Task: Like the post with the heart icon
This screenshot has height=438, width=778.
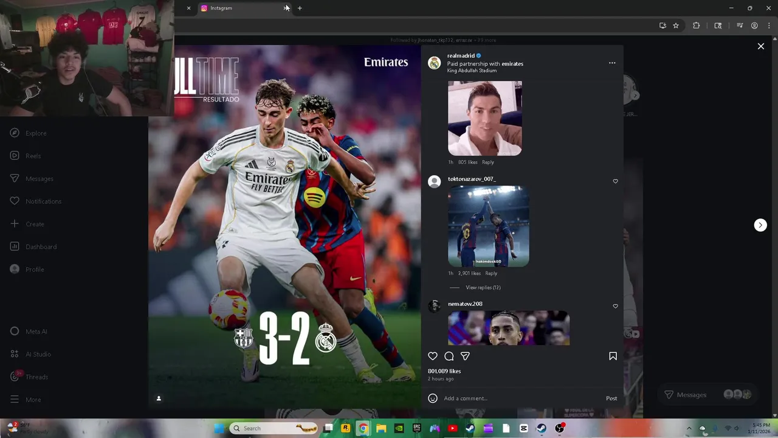Action: coord(433,356)
